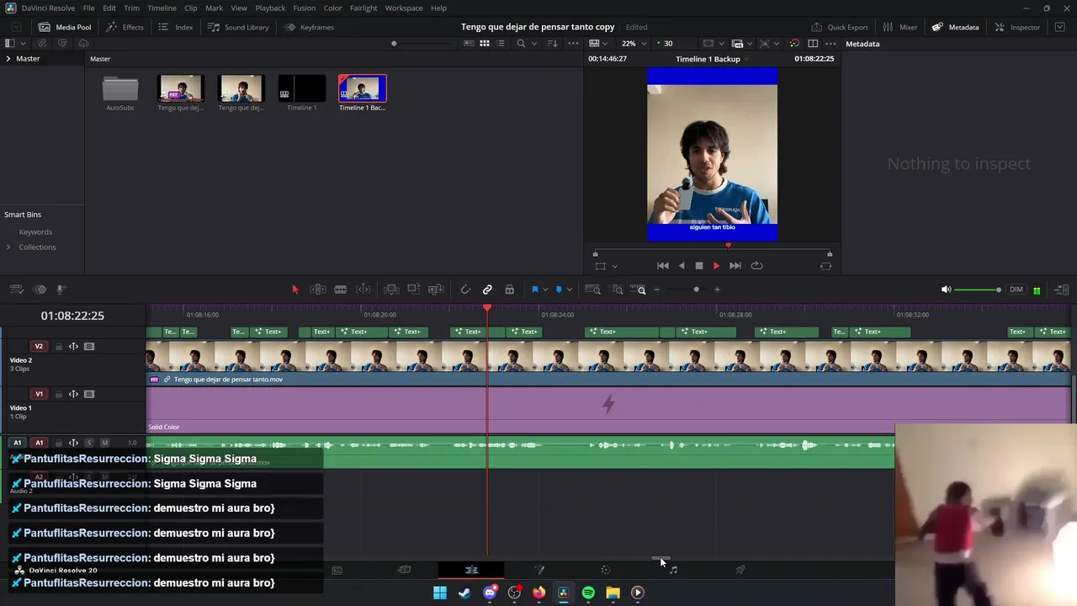Click the replace clip icon
The width and height of the screenshot is (1077, 606).
tap(436, 290)
